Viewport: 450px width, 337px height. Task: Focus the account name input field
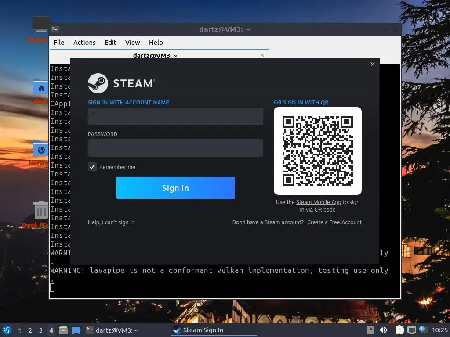point(175,116)
